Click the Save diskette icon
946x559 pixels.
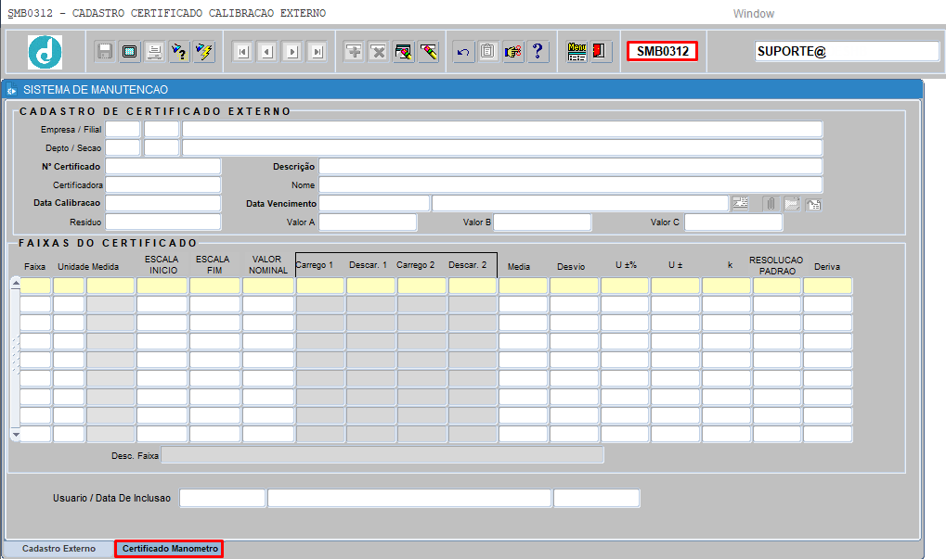click(105, 52)
